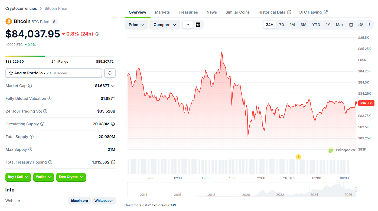Click right handle of timeline range navigator

tap(356, 190)
